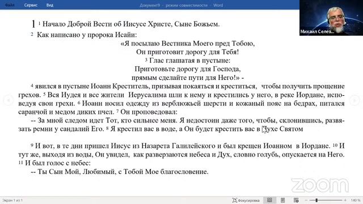
Task: Click the zoom slider handle
Action: click(316, 200)
